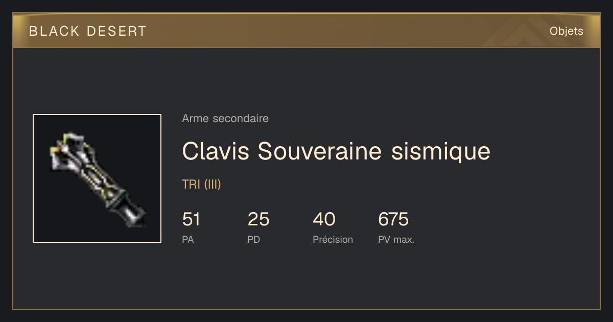Click the Précision value 40
The image size is (613, 322).
point(324,220)
